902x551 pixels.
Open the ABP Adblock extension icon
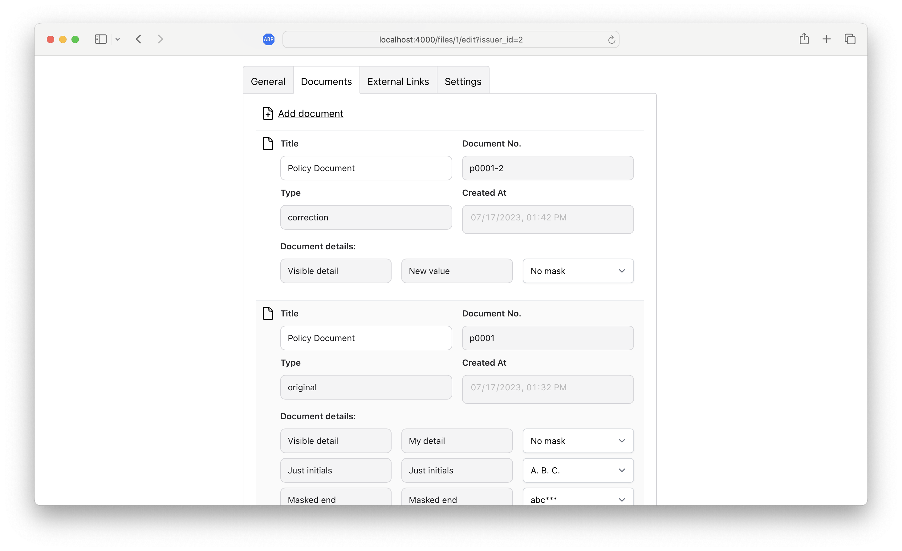[268, 39]
